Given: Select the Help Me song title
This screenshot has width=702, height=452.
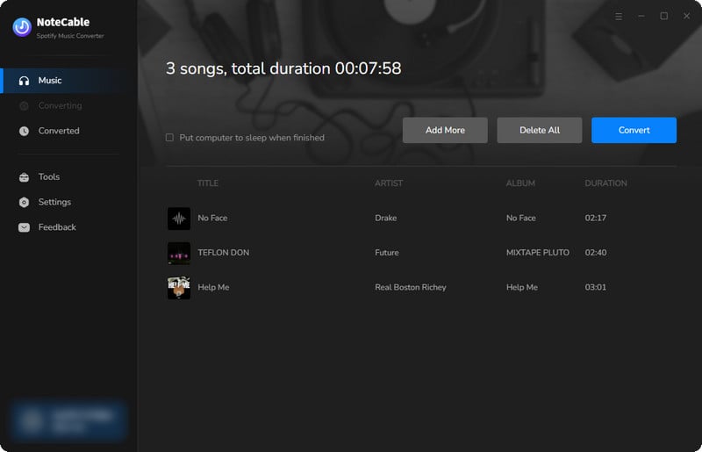Looking at the screenshot, I should click(213, 288).
